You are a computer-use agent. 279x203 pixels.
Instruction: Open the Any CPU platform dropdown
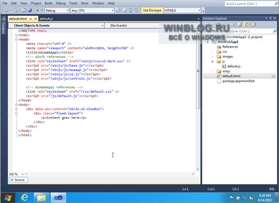tap(112, 10)
